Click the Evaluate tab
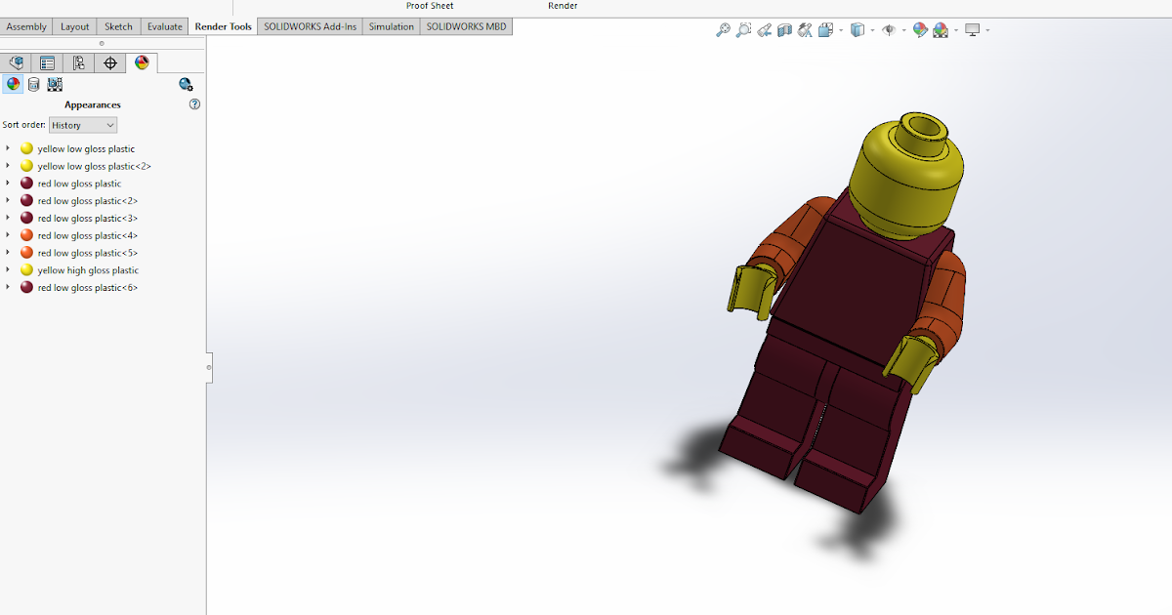The image size is (1172, 615). 164,26
